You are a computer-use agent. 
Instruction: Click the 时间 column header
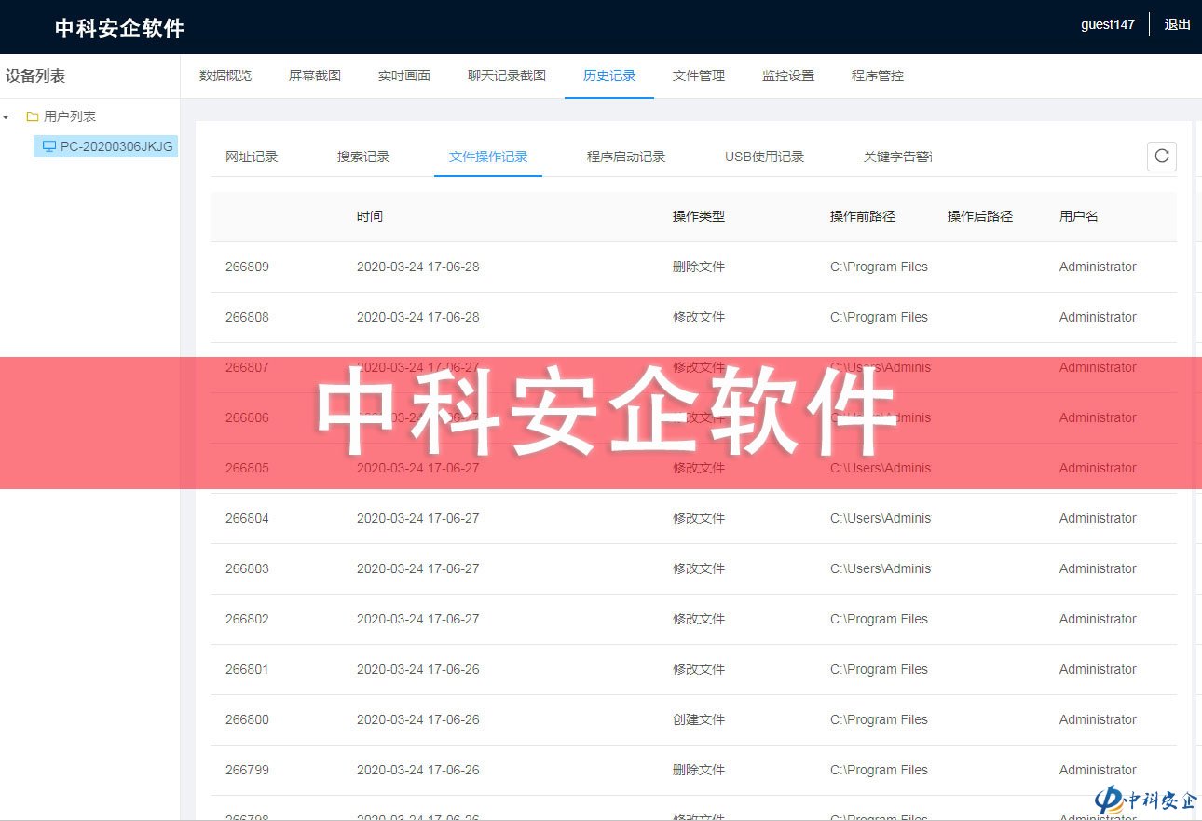tap(369, 216)
